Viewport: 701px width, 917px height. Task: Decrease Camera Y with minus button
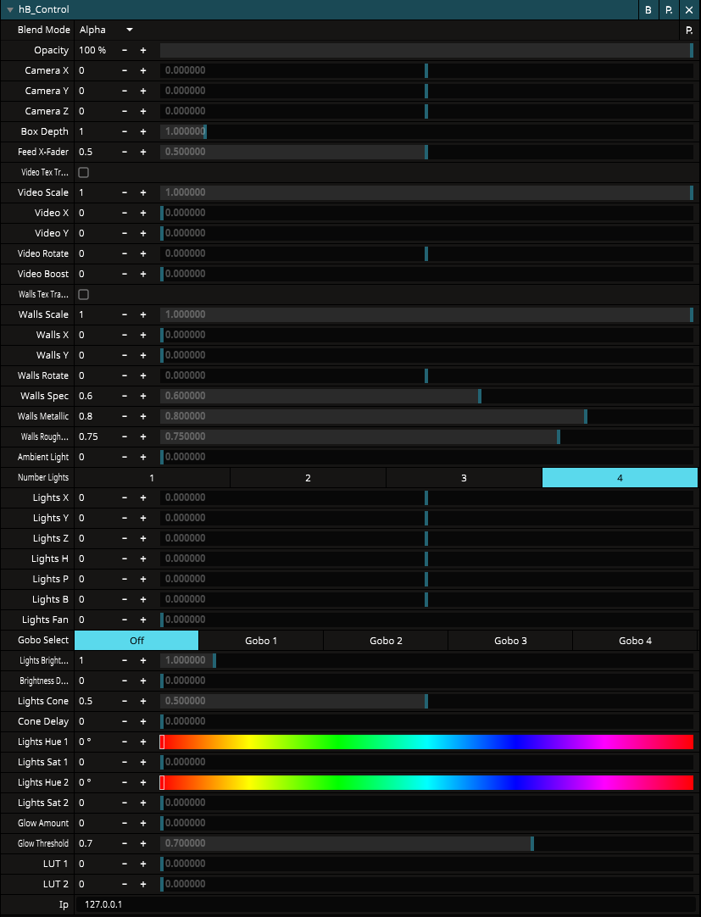[x=125, y=92]
